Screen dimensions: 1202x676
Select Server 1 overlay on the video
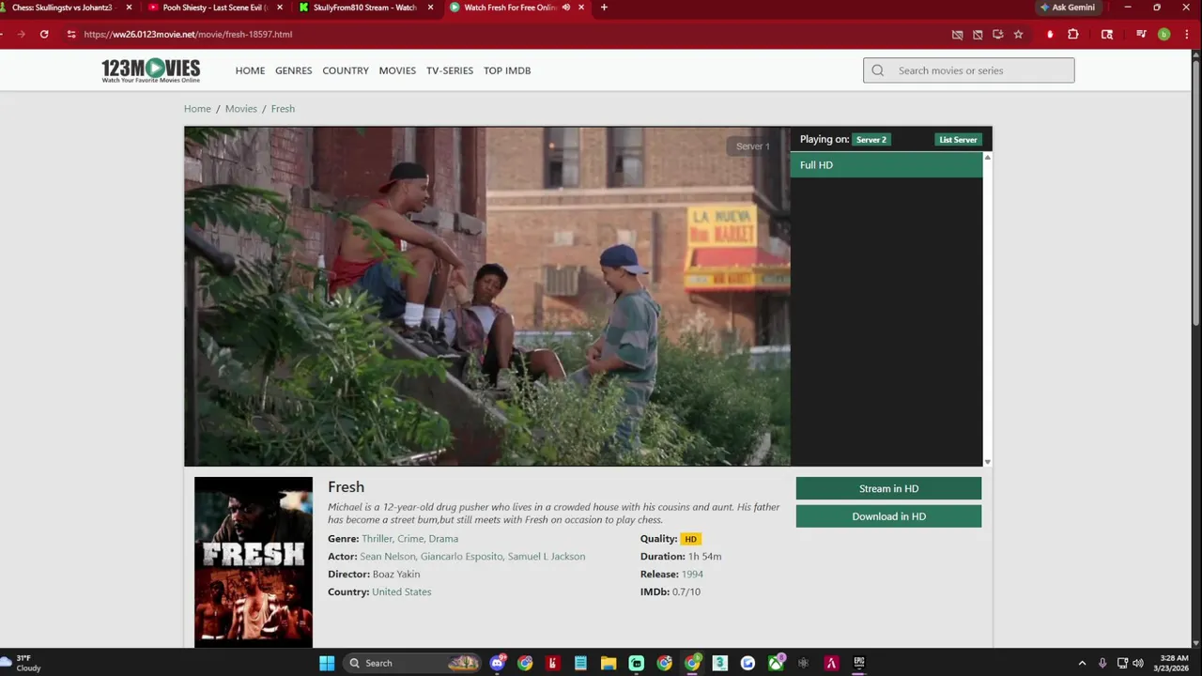pyautogui.click(x=752, y=146)
